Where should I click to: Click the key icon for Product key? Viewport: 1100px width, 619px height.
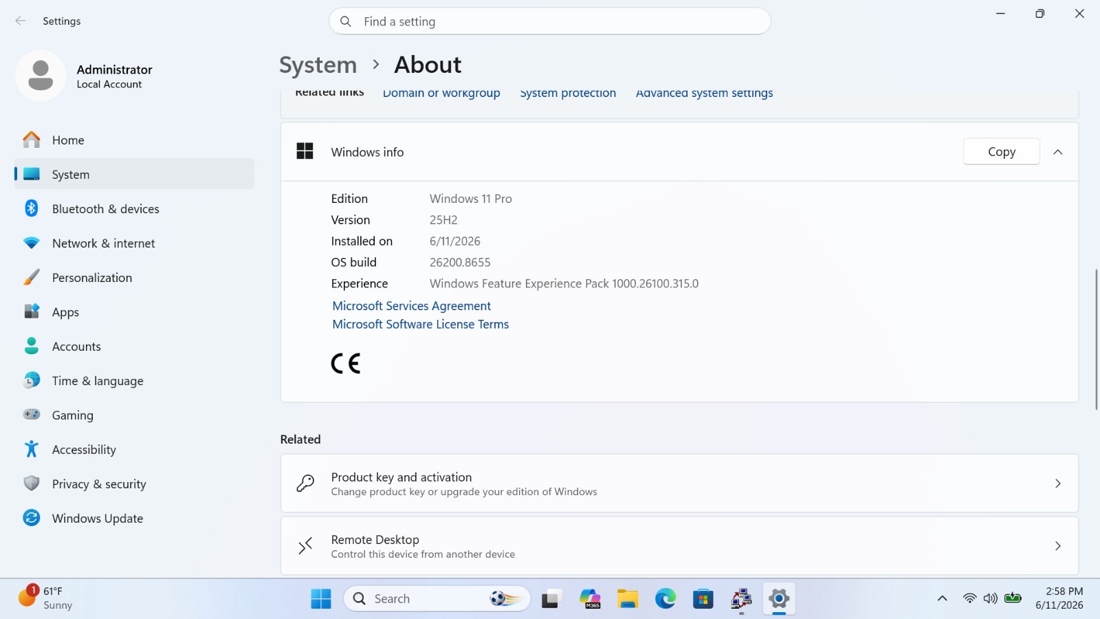[305, 484]
